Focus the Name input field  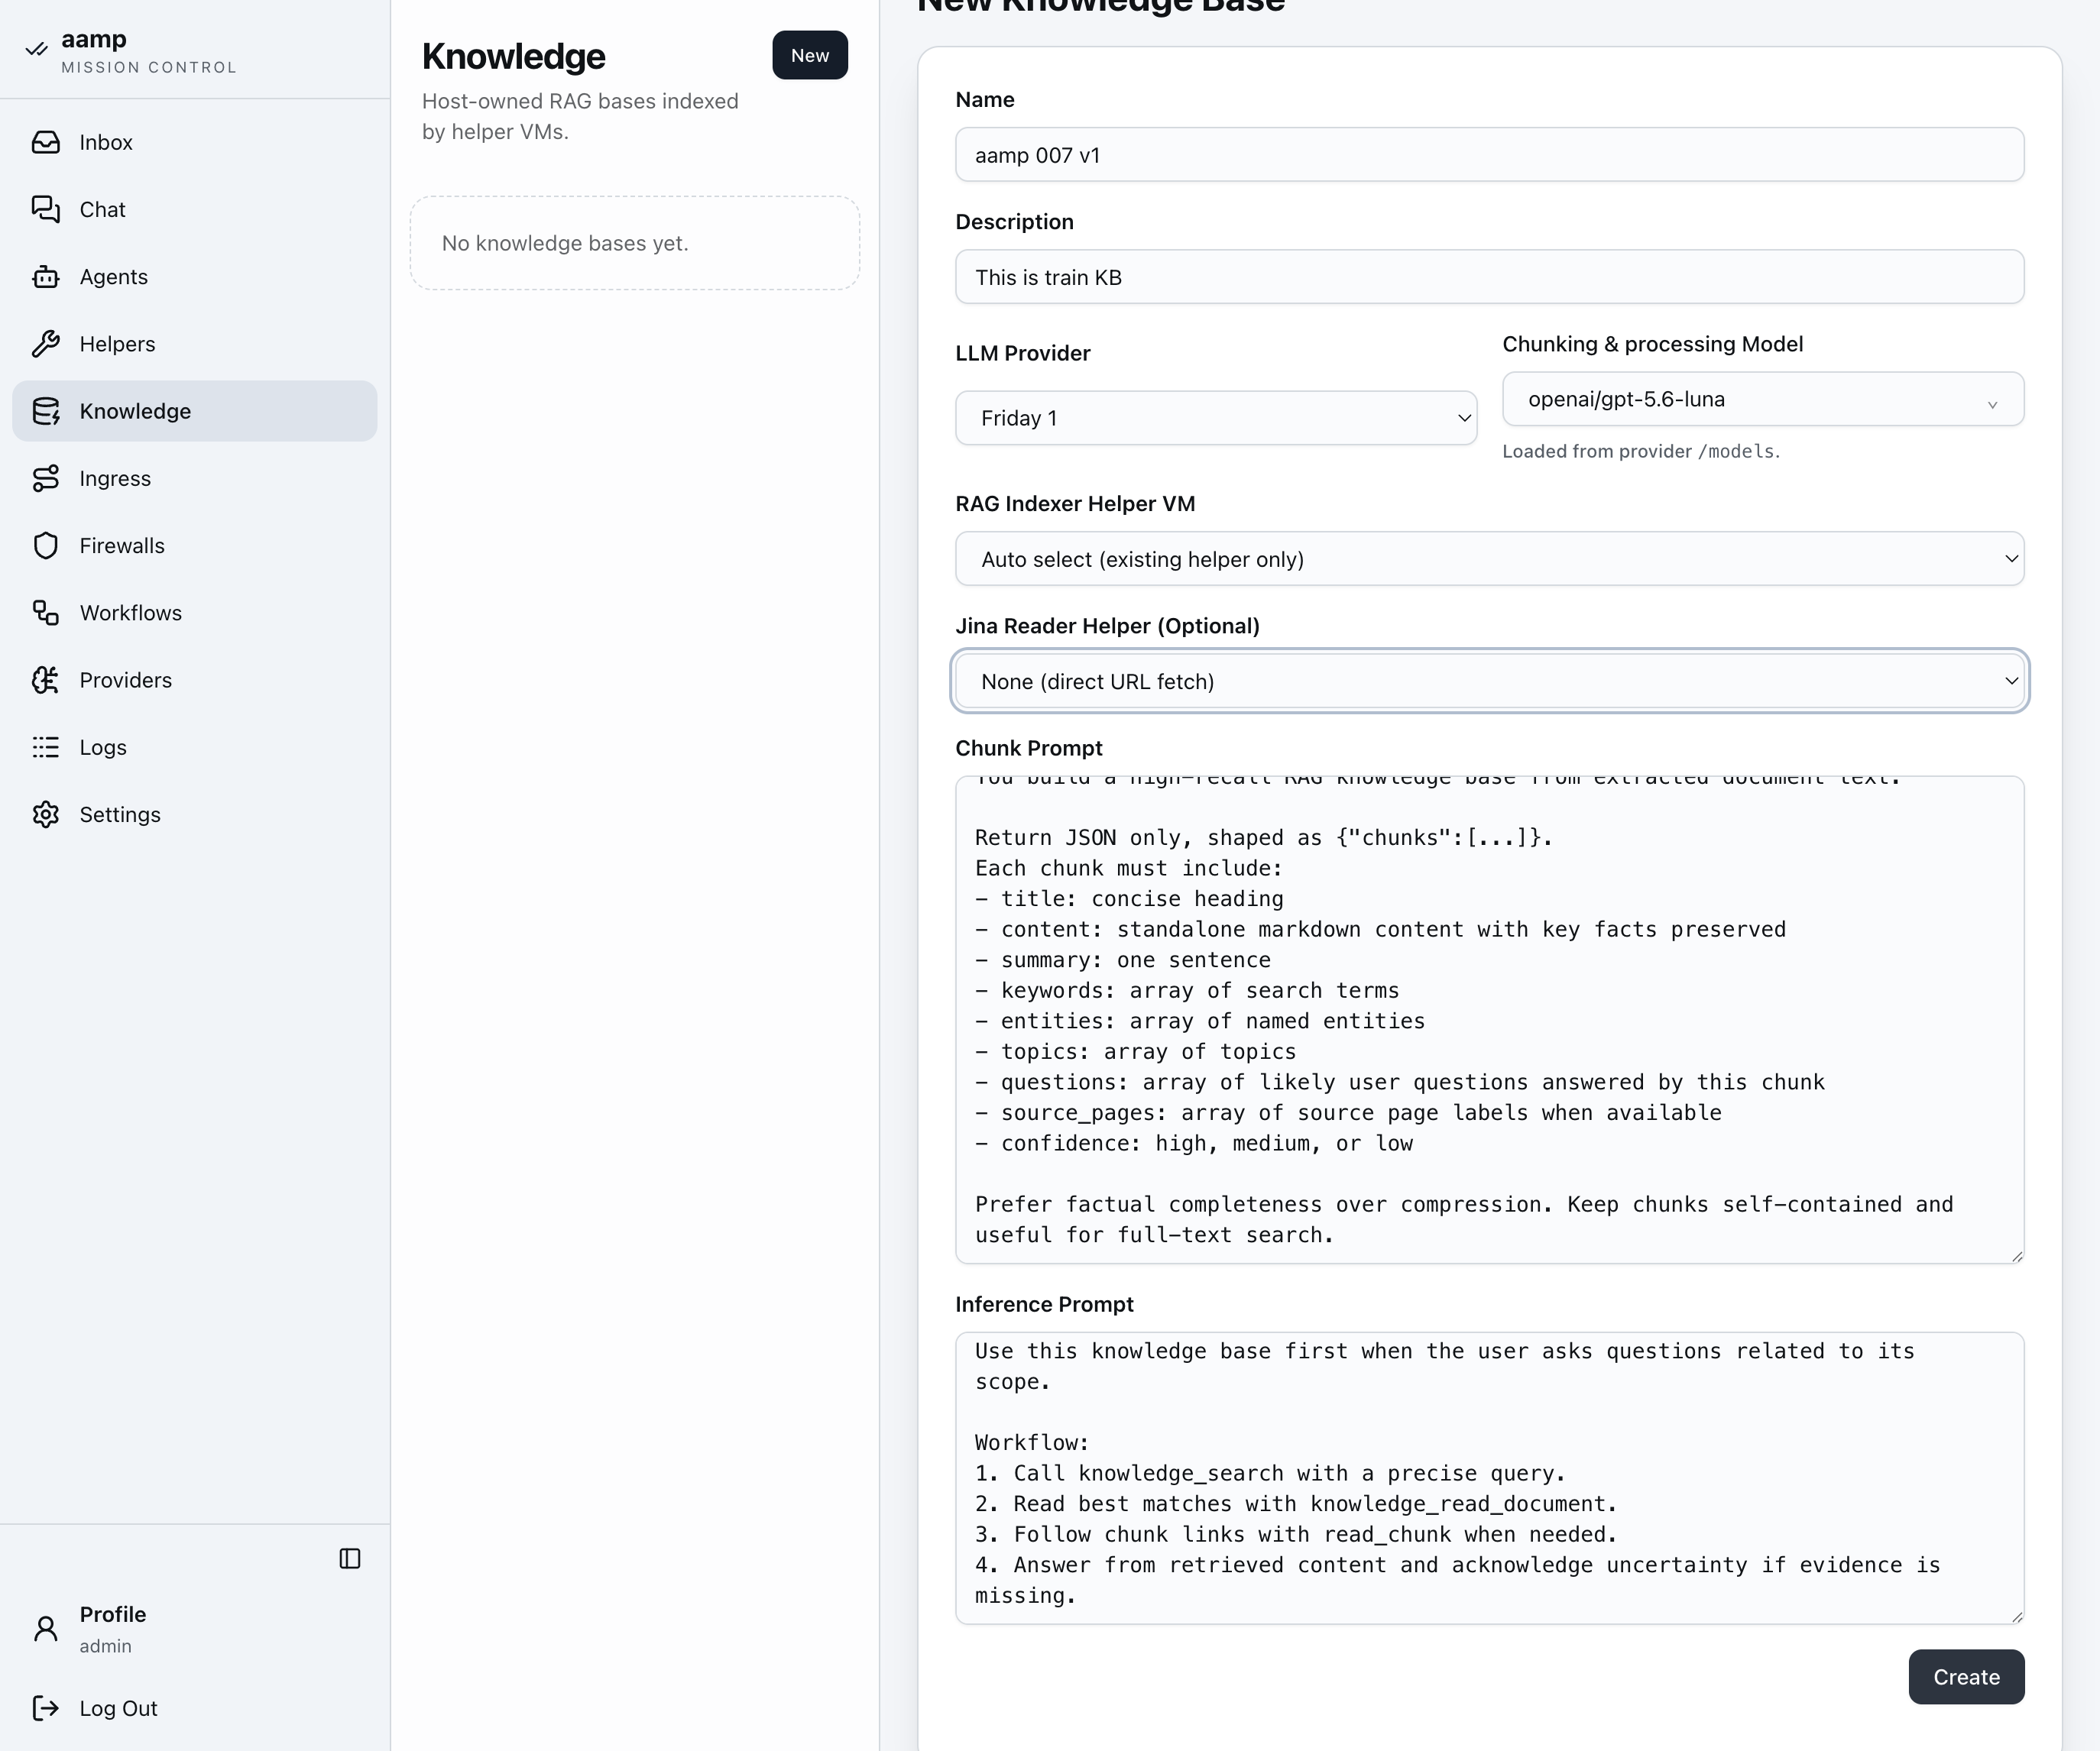(x=1490, y=155)
